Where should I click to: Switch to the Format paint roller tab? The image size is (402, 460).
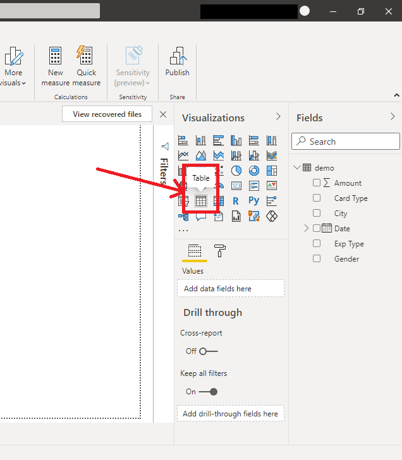coord(220,251)
